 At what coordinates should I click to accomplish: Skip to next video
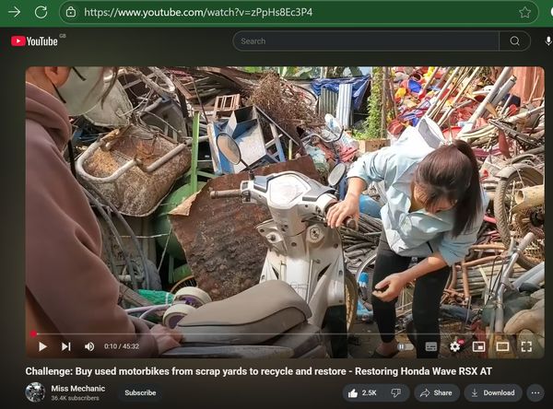pos(66,346)
